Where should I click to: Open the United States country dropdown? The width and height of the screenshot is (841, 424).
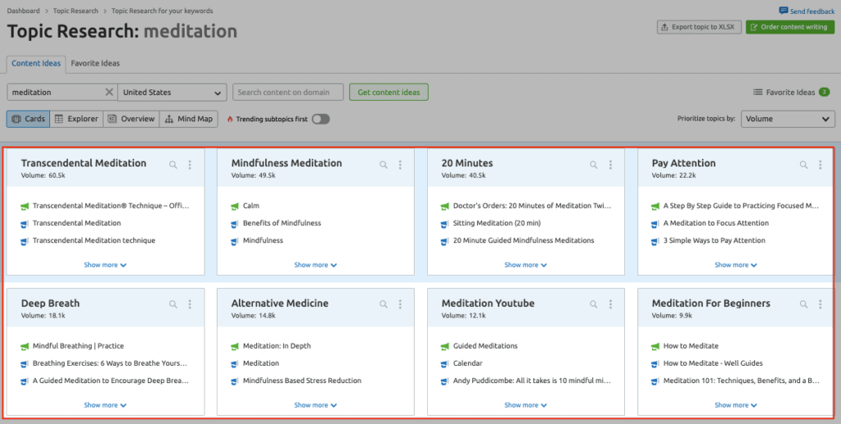click(172, 93)
